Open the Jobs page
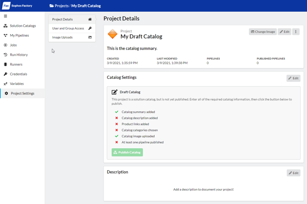Screen dimensions: 307x204 (13, 45)
